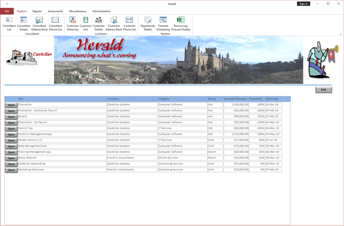The height and width of the screenshot is (226, 344).
Task: Click the herald trumpeter mascot image
Action: pyautogui.click(x=323, y=60)
